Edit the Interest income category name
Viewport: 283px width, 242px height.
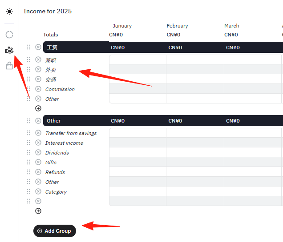[64, 143]
